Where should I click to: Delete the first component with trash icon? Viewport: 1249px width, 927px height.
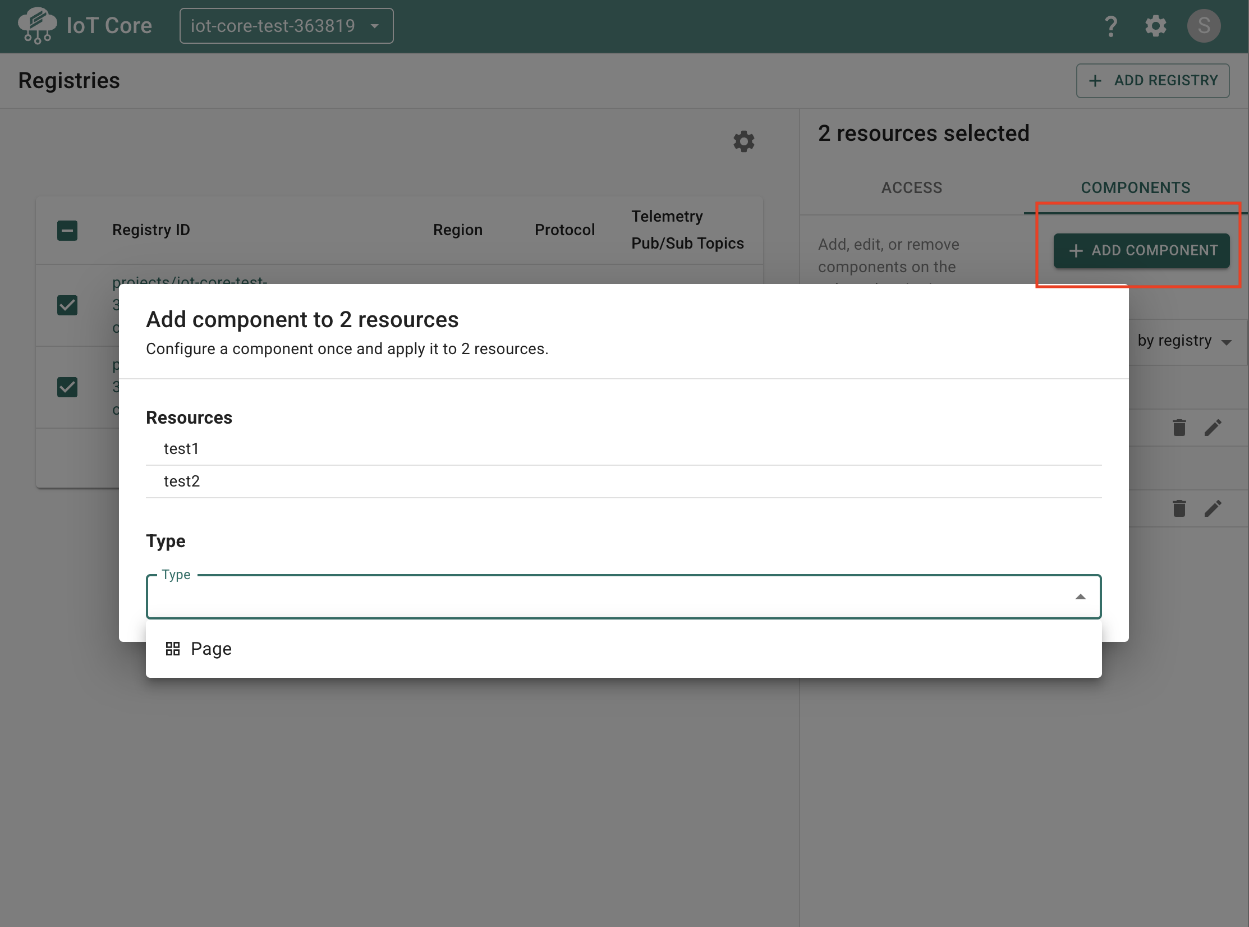point(1179,428)
